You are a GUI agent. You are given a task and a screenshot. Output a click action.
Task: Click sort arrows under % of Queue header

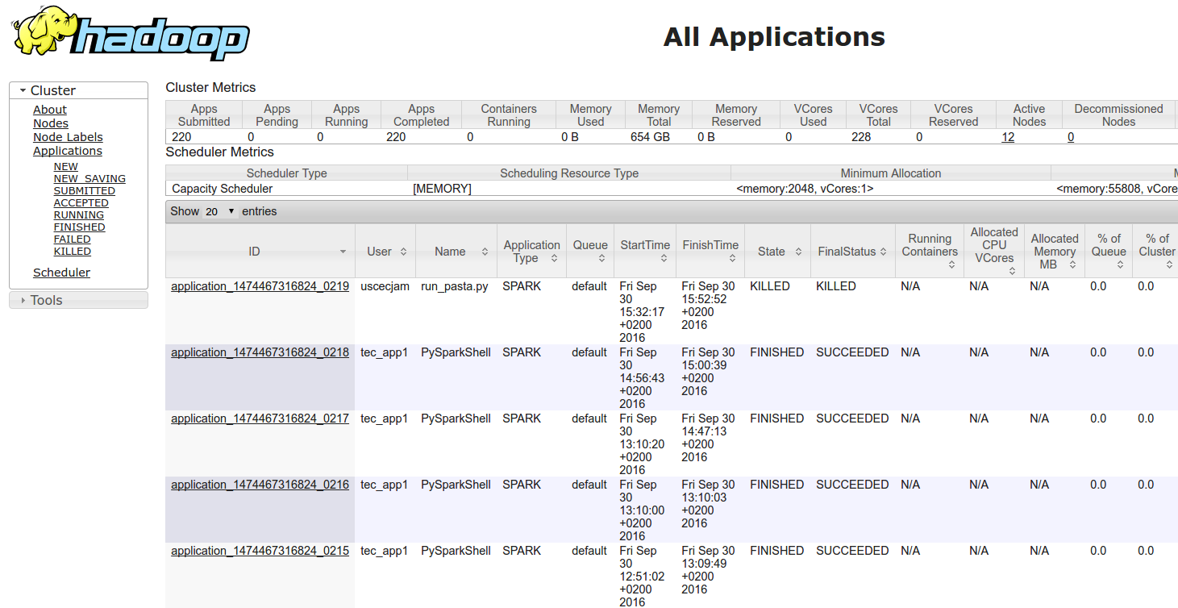1120,264
